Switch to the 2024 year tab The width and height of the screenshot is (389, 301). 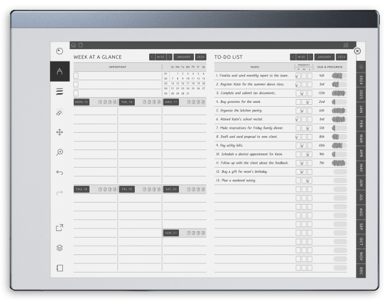361,80
